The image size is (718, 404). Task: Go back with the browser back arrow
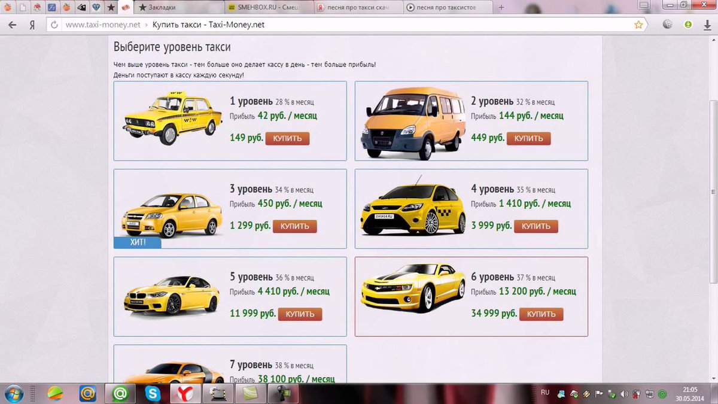[x=11, y=25]
